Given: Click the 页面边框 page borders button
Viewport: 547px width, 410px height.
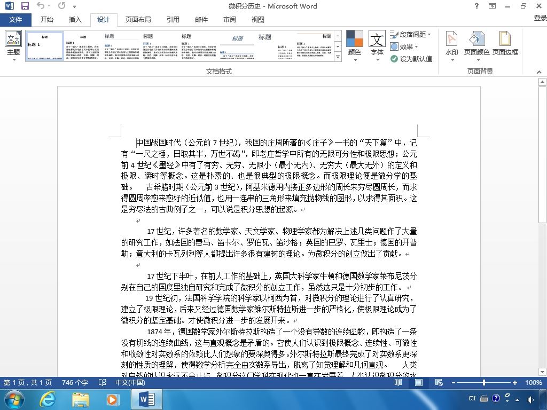Looking at the screenshot, I should 505,44.
